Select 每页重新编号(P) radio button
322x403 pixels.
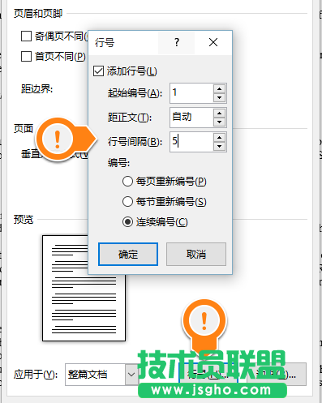127,182
